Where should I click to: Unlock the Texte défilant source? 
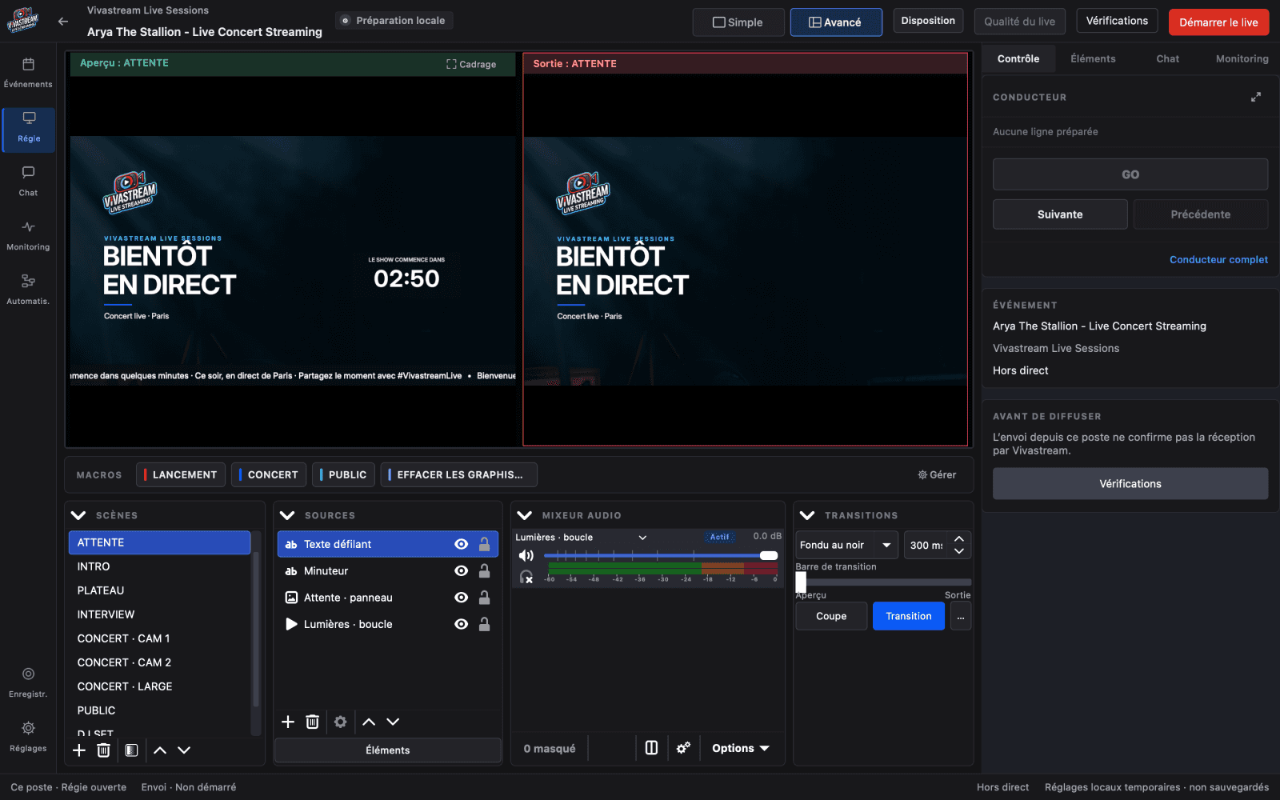pos(484,544)
